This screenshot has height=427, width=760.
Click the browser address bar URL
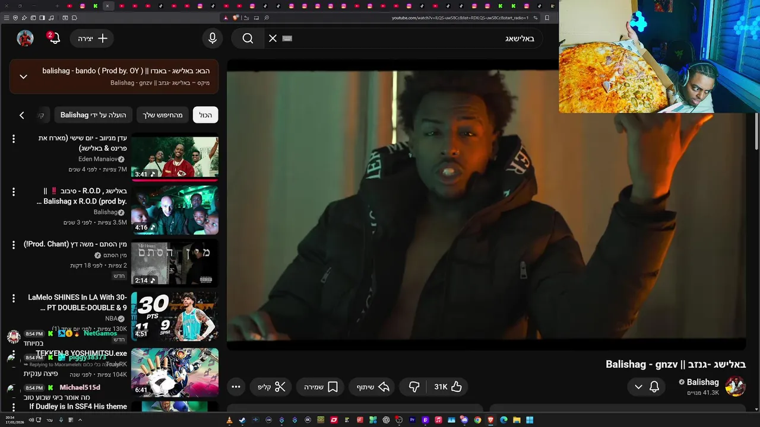[x=460, y=18]
